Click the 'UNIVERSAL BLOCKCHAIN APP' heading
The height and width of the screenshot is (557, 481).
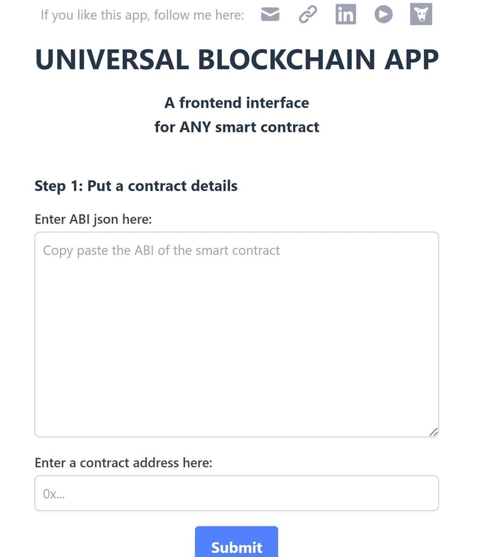click(237, 58)
